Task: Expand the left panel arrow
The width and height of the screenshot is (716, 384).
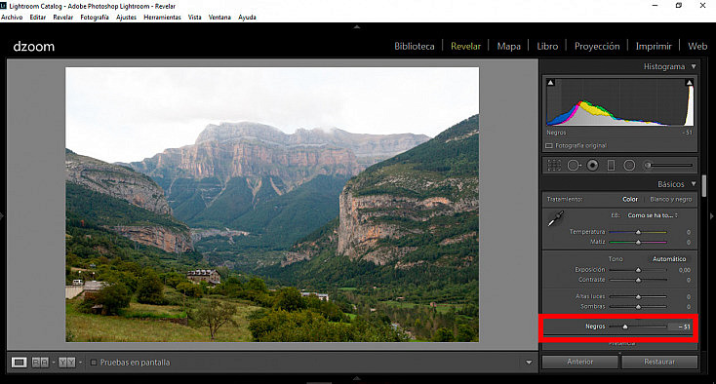Action: 2,215
